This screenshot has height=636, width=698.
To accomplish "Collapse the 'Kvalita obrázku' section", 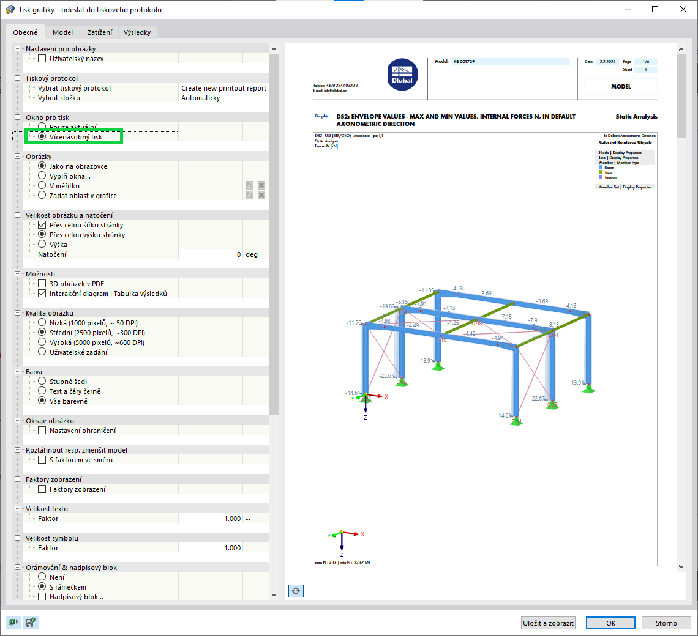I will click(17, 312).
